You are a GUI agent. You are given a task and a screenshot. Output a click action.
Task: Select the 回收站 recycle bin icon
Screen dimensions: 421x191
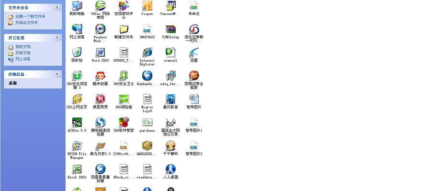pyautogui.click(x=77, y=52)
